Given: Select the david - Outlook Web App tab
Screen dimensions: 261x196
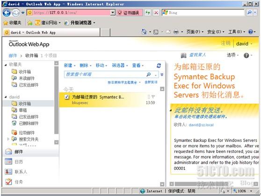Looking at the screenshot, I should point(51,32).
